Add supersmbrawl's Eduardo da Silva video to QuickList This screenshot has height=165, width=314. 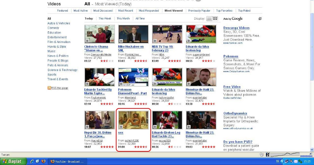(189, 41)
